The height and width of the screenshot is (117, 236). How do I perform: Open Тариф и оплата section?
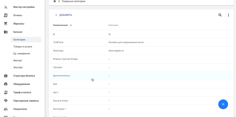pyautogui.click(x=22, y=92)
